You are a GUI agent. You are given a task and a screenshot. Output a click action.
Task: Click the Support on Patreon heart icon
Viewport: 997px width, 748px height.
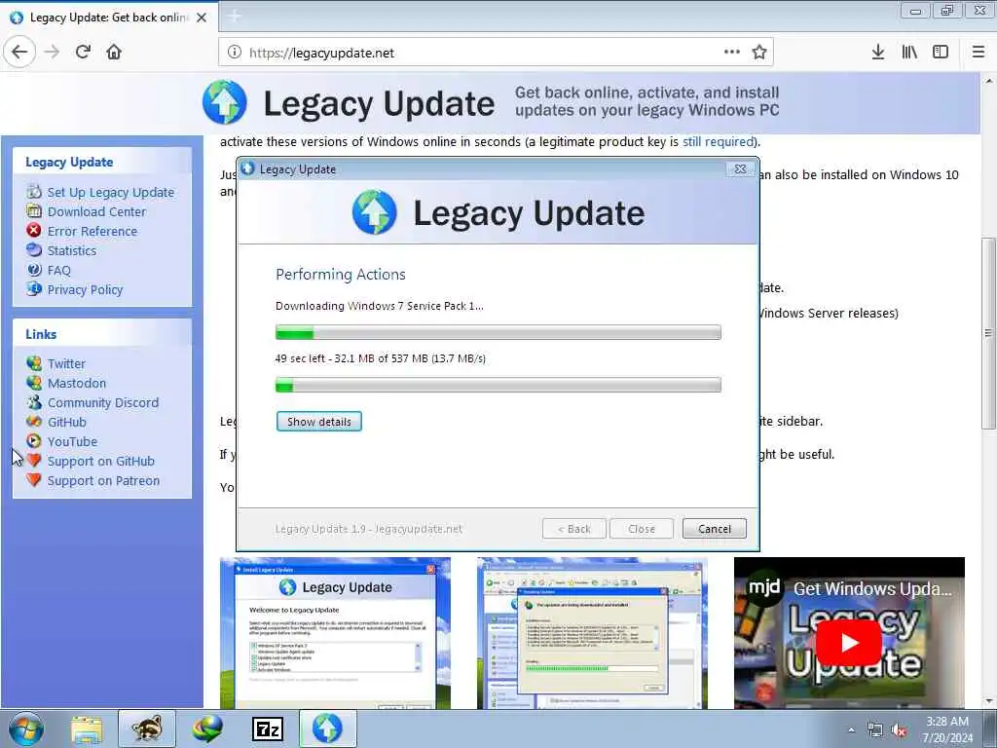[34, 480]
